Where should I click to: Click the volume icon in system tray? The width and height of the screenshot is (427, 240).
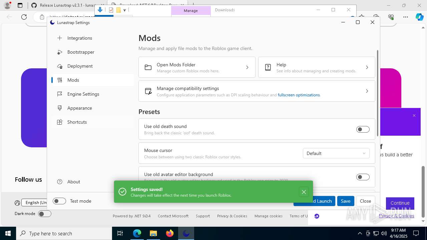384,233
